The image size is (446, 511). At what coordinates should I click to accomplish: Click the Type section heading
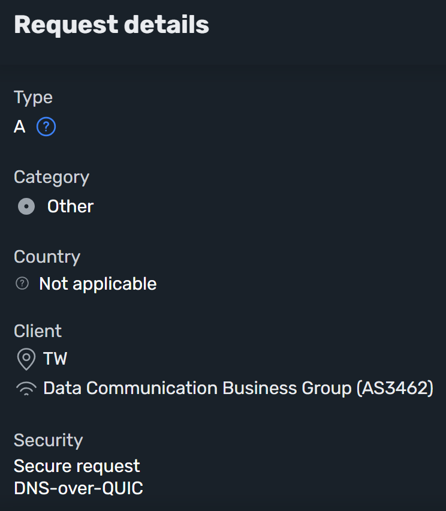pos(33,97)
